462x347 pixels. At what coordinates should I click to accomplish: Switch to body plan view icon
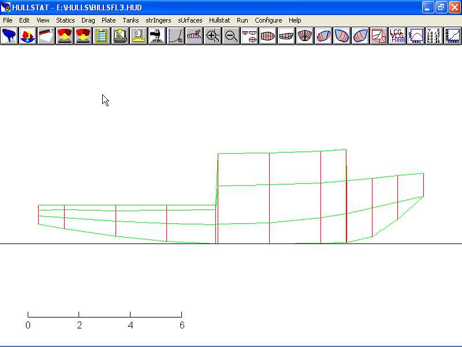click(305, 36)
